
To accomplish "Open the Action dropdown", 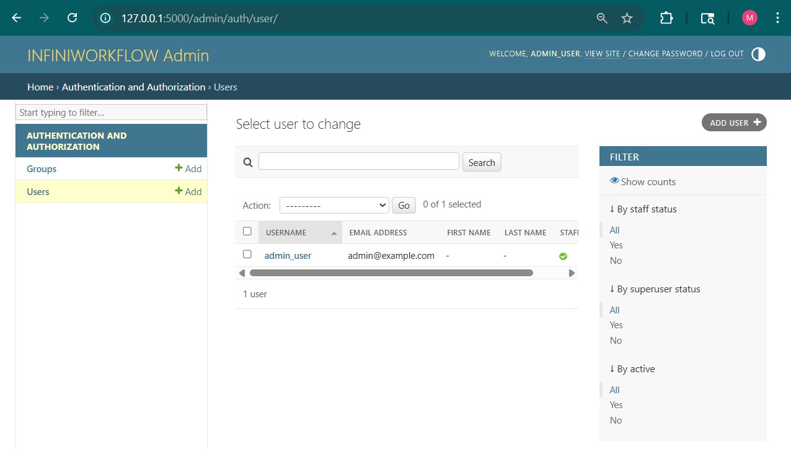I will [x=334, y=205].
